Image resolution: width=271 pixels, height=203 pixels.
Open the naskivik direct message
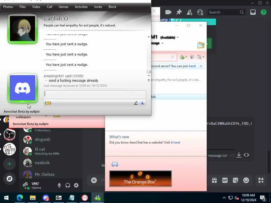tap(51, 163)
